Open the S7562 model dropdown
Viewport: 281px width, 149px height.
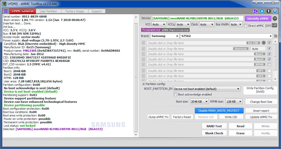tap(226, 36)
